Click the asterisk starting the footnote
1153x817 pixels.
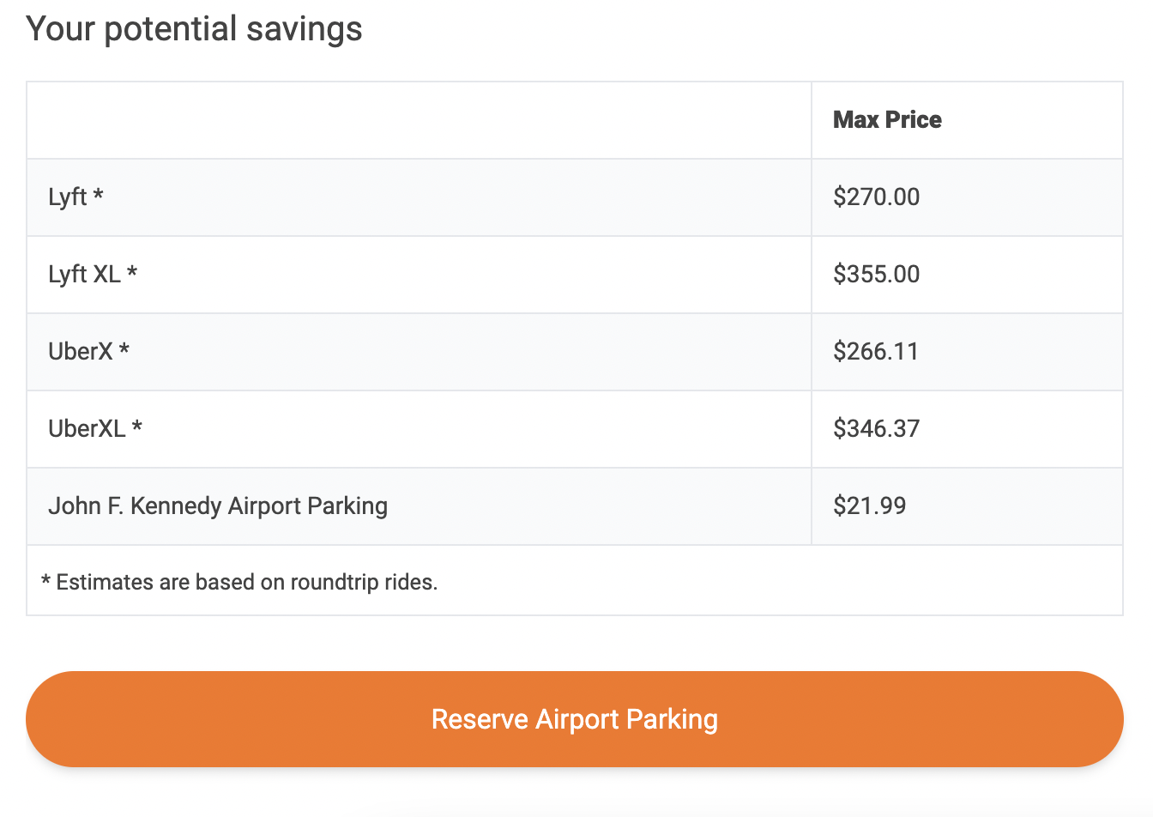[x=45, y=581]
